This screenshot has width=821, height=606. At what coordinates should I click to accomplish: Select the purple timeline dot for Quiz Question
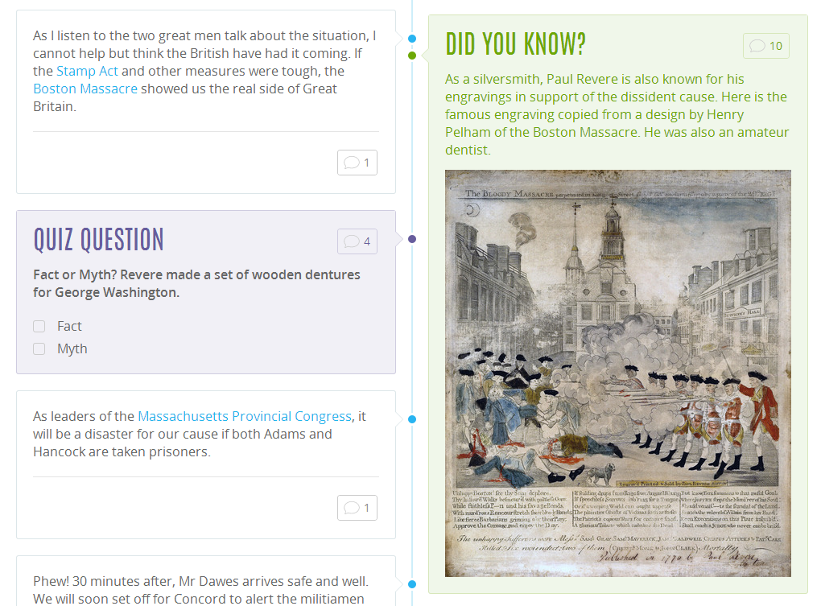(x=412, y=239)
